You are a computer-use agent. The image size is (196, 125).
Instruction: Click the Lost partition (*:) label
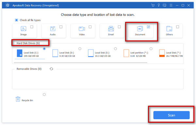[139, 53]
